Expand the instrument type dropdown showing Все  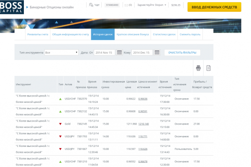click(61, 52)
